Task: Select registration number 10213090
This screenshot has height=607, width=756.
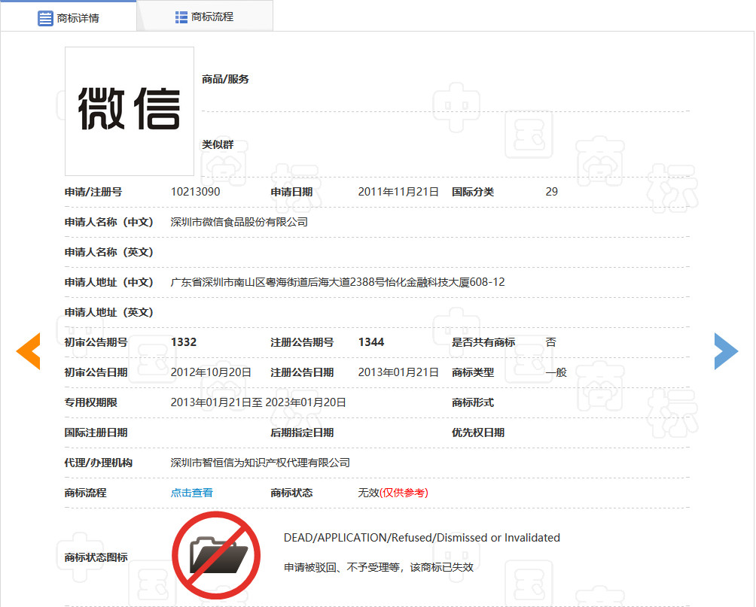Action: click(195, 192)
